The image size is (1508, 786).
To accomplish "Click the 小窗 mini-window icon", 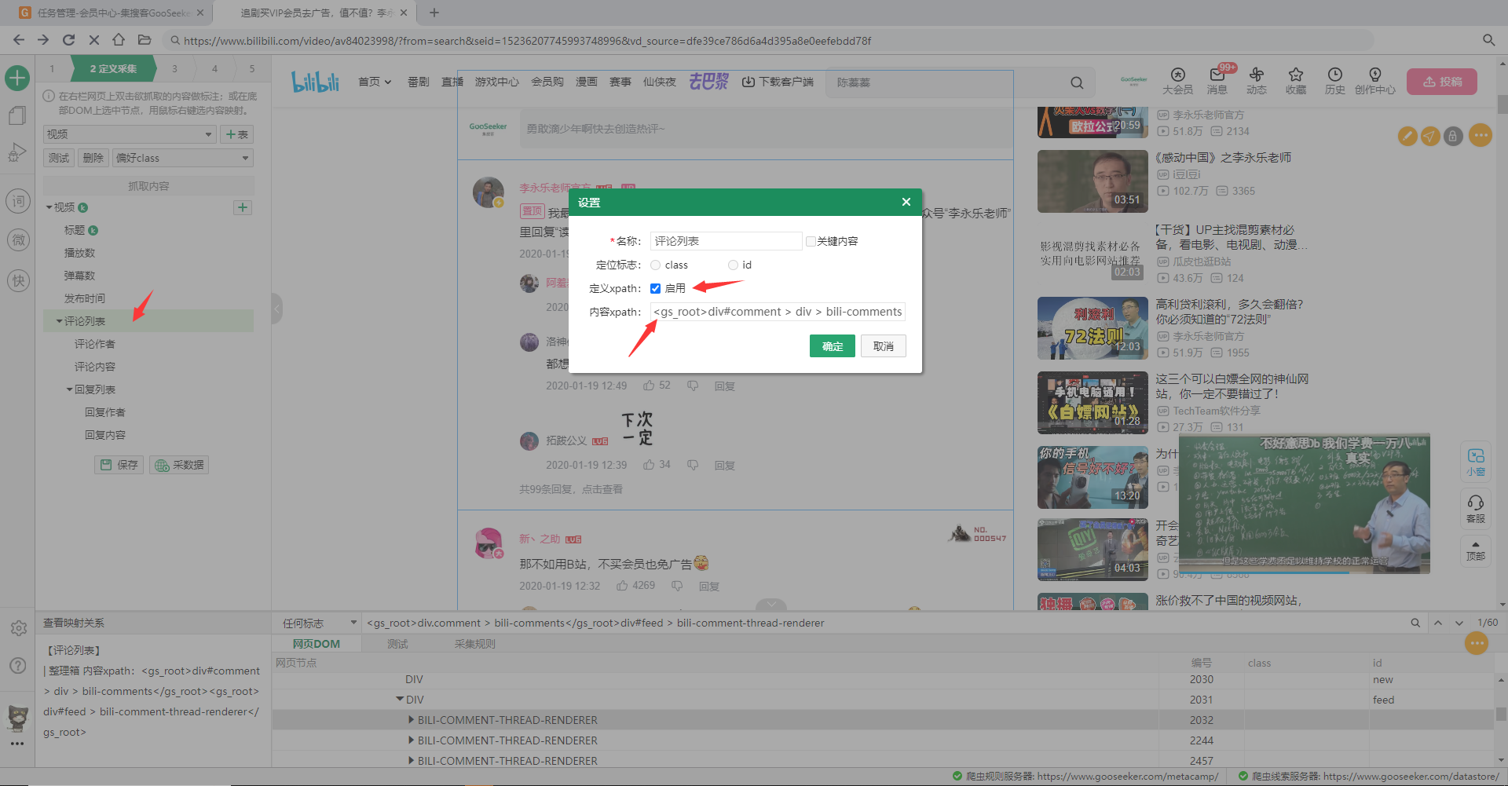I will click(x=1476, y=462).
